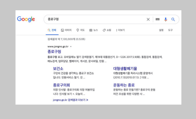Screen dimensions: 196x119
Task: Click the blue magnifier search button
Action: [x=173, y=19]
